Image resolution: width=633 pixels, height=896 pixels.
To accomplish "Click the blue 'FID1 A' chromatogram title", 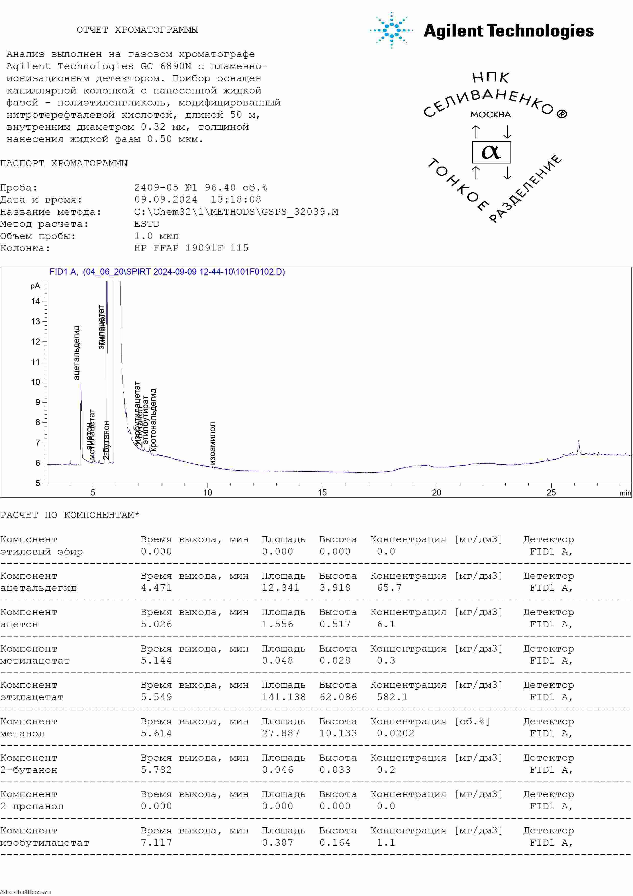I will [x=167, y=272].
